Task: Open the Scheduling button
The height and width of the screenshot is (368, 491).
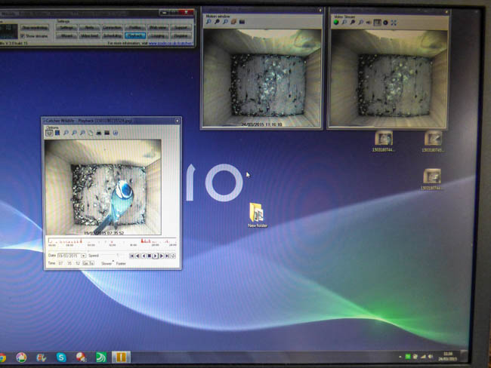Action: coord(112,35)
